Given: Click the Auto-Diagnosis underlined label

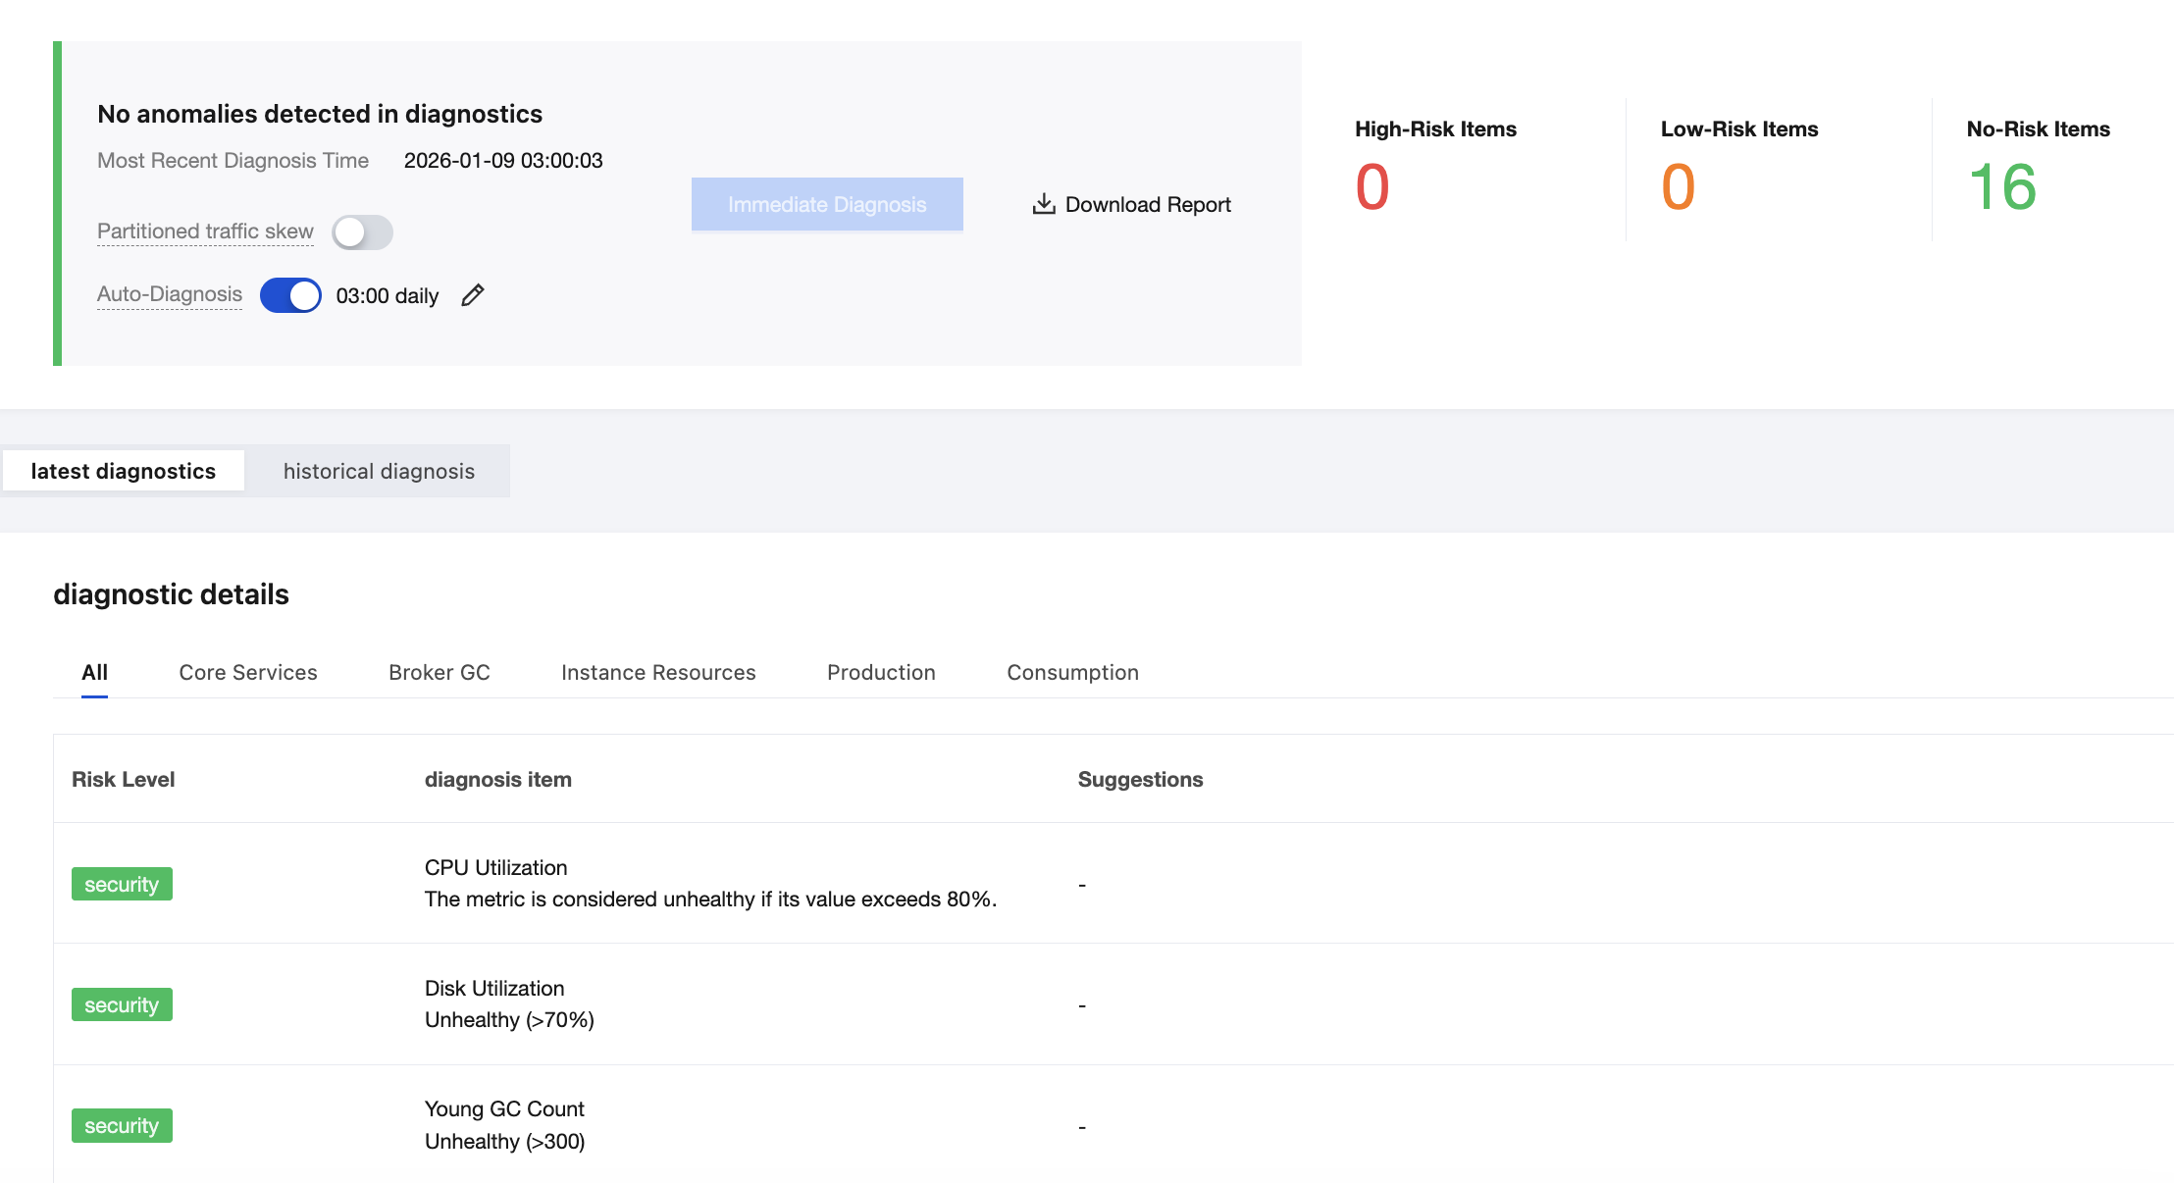Looking at the screenshot, I should (x=170, y=294).
